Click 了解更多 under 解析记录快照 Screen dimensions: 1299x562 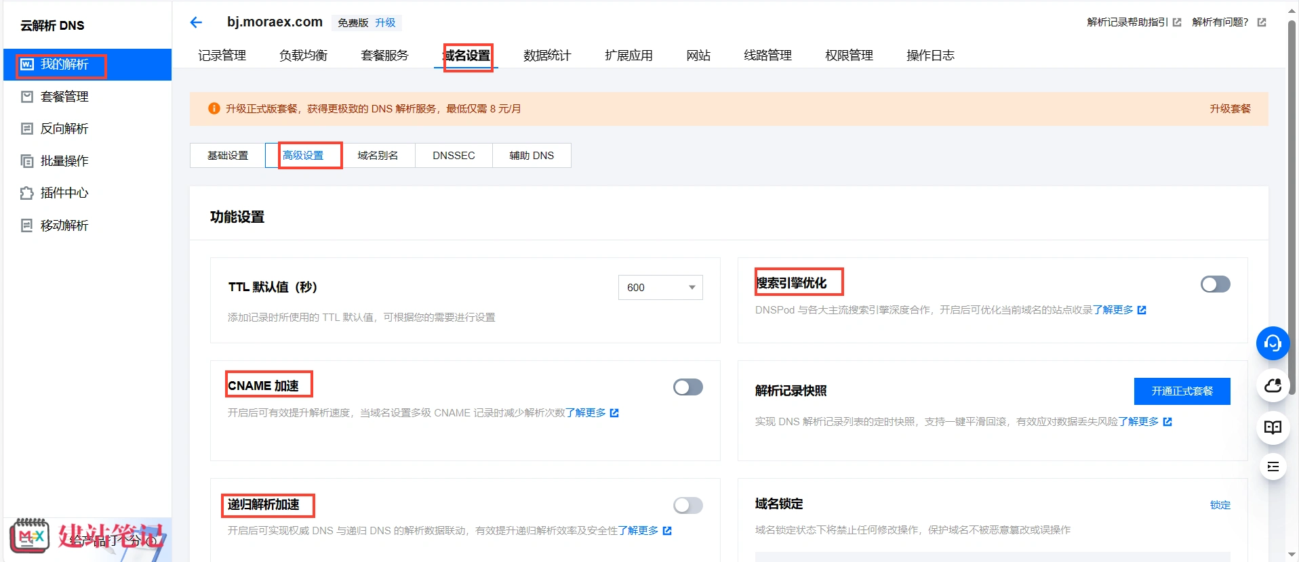point(1138,422)
